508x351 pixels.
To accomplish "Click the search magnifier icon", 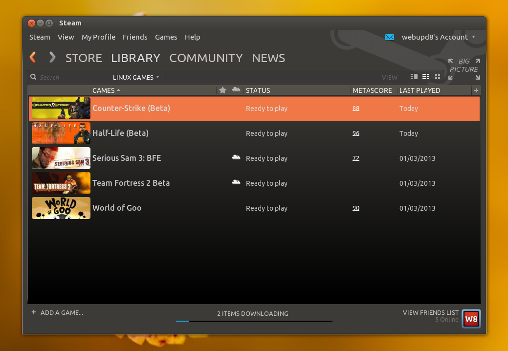I will [x=33, y=77].
